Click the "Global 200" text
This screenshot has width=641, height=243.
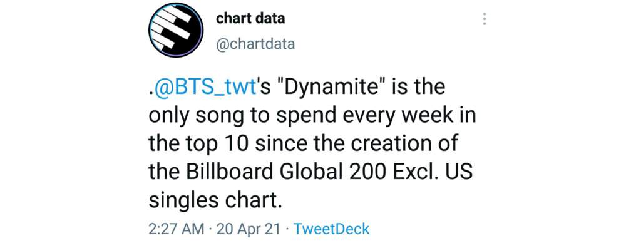(332, 172)
